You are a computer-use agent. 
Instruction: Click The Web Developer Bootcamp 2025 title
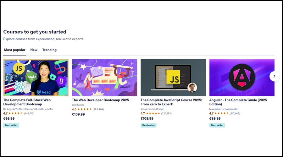tap(100, 100)
